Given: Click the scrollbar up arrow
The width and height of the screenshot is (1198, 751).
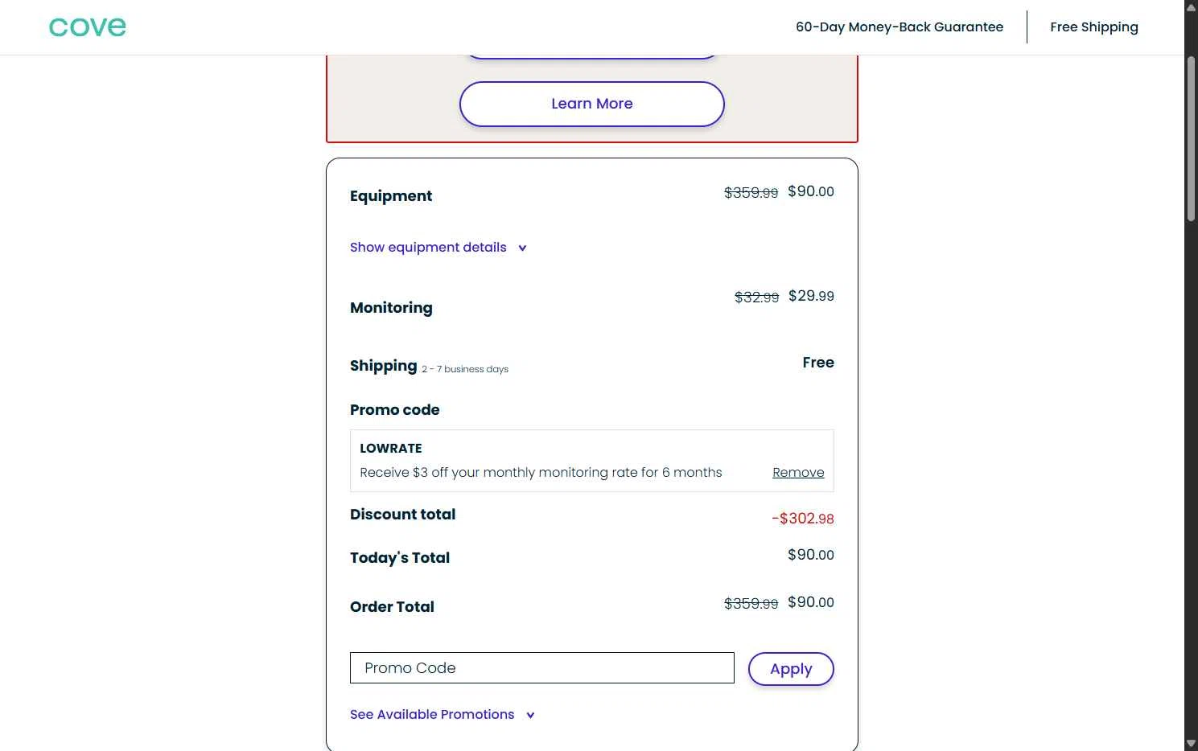Looking at the screenshot, I should pyautogui.click(x=1191, y=6).
